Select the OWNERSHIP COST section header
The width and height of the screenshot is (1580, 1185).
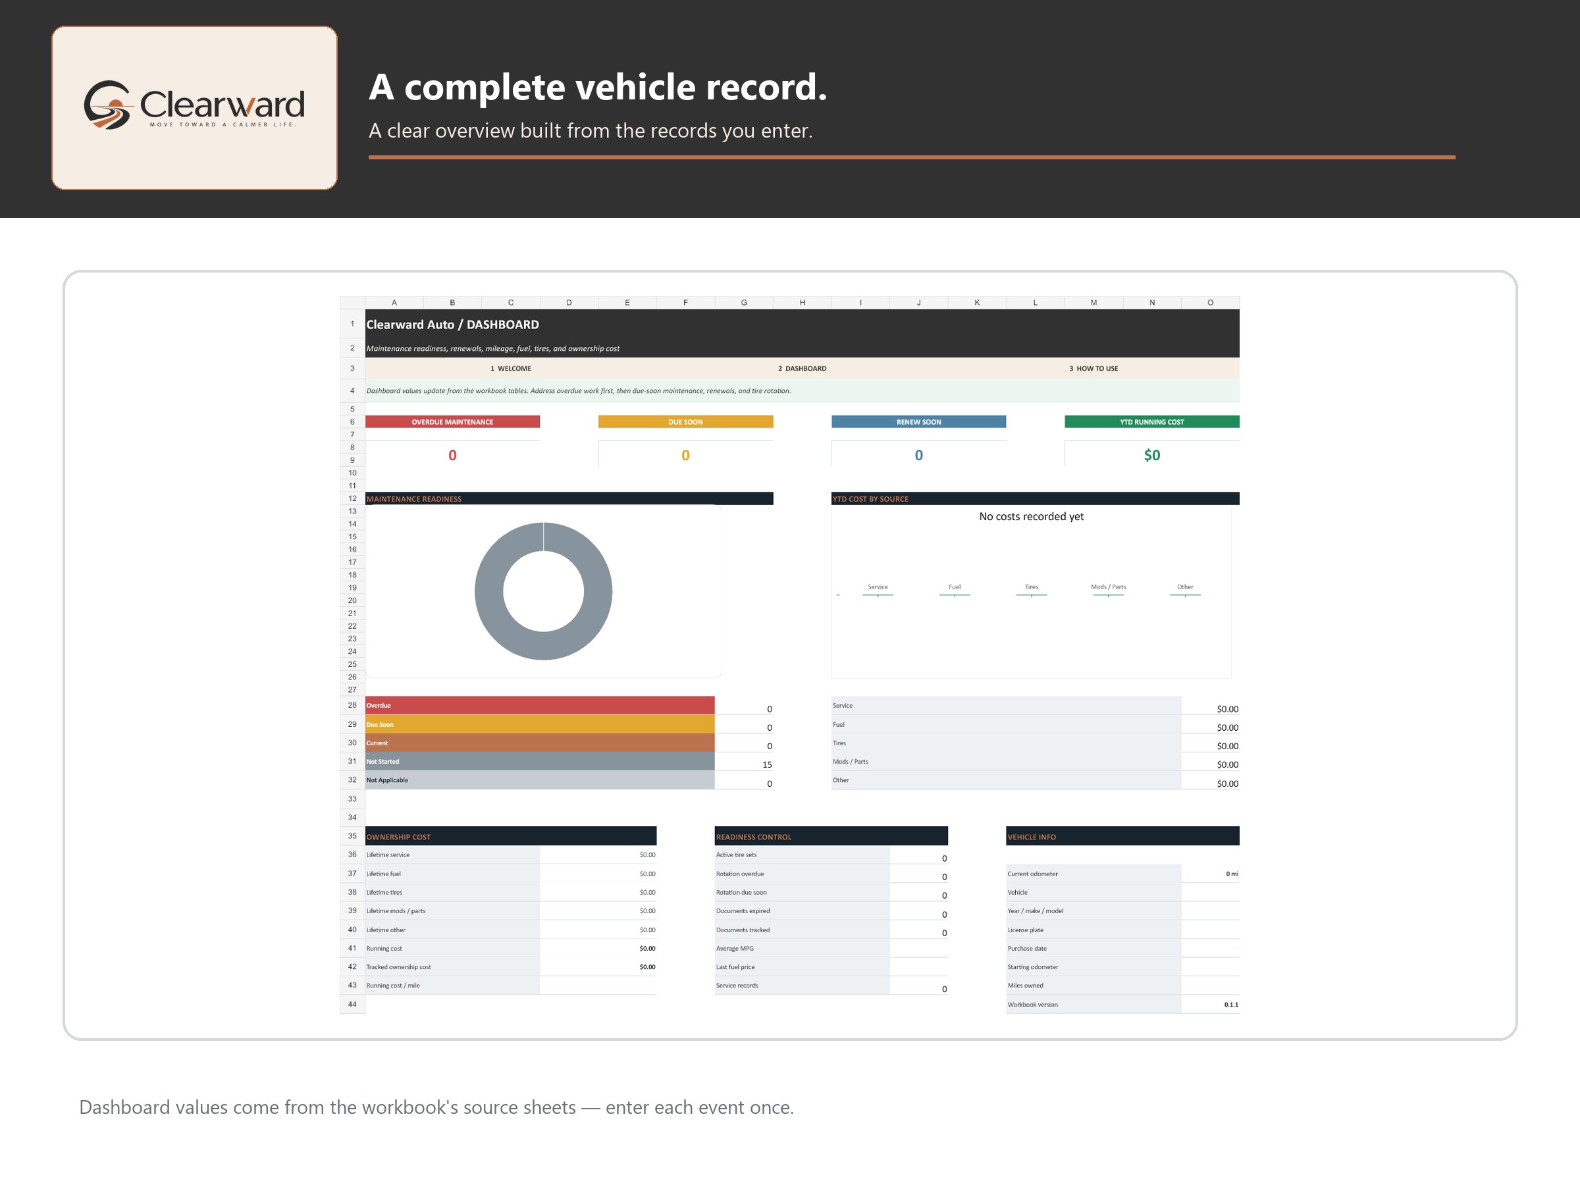tap(511, 837)
